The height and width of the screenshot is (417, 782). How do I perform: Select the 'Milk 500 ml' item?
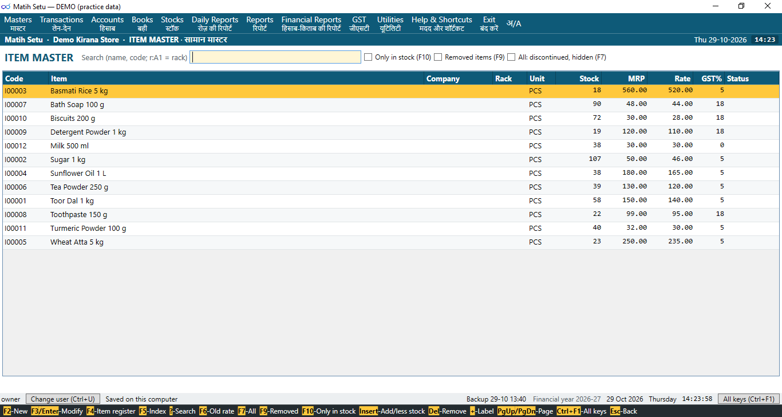(x=391, y=146)
